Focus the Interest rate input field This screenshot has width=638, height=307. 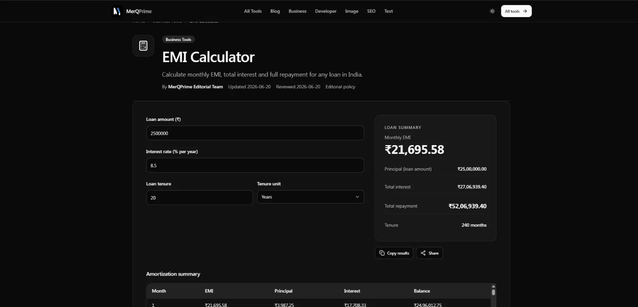coord(255,165)
